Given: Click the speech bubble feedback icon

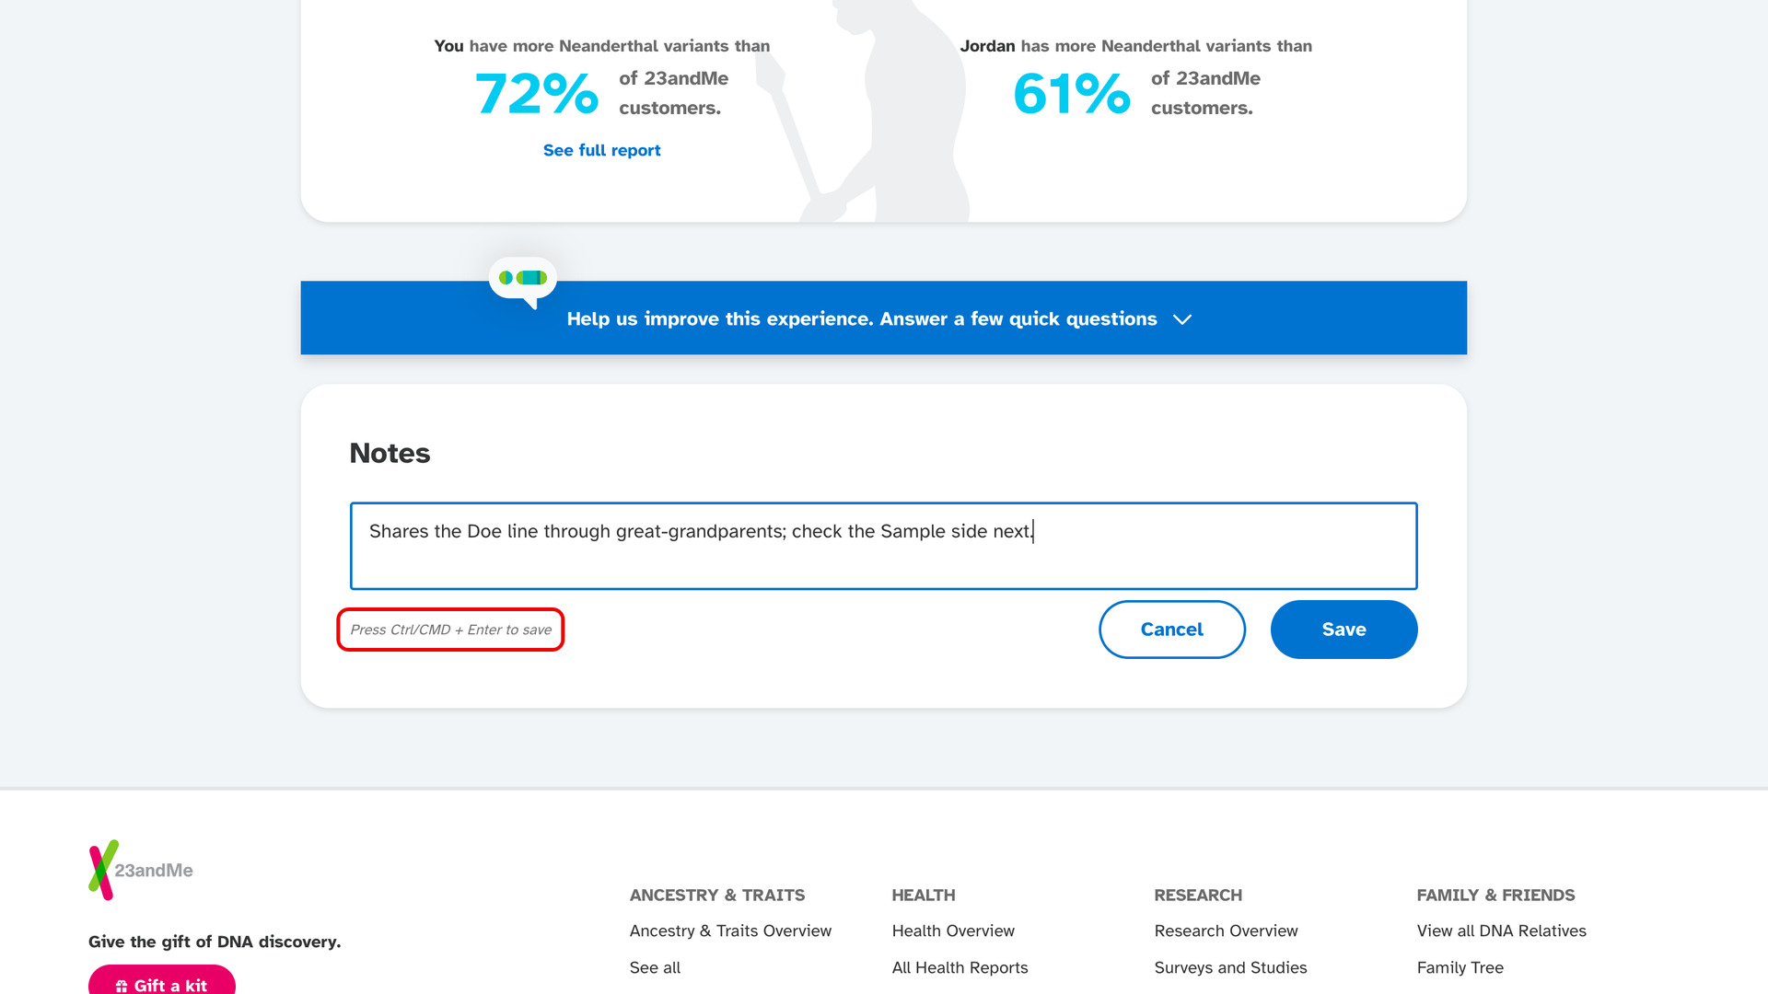Looking at the screenshot, I should click(x=523, y=282).
